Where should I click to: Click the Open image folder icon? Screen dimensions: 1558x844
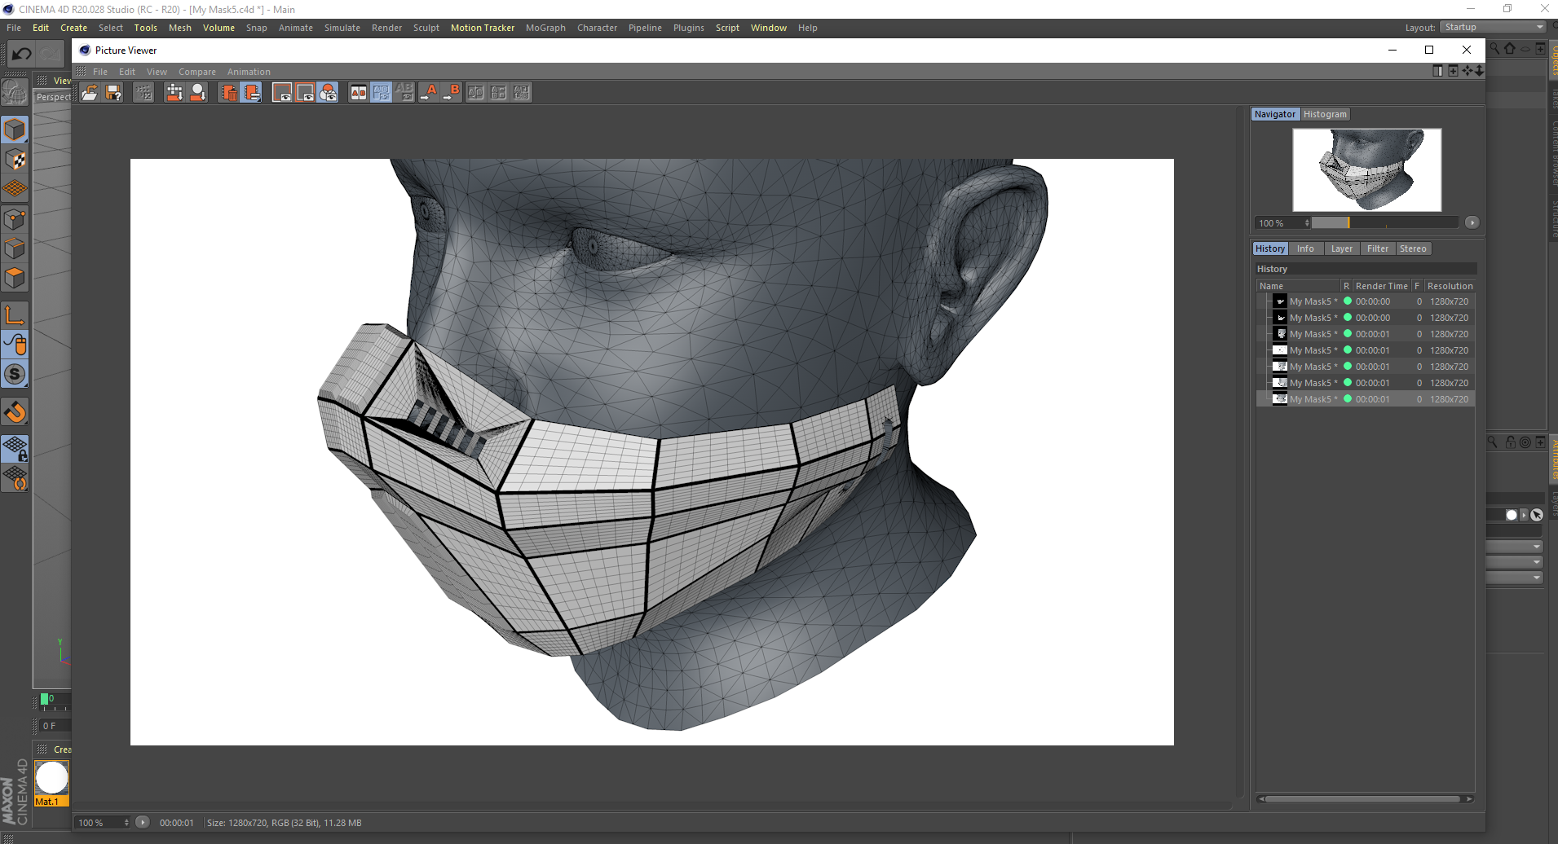(90, 93)
